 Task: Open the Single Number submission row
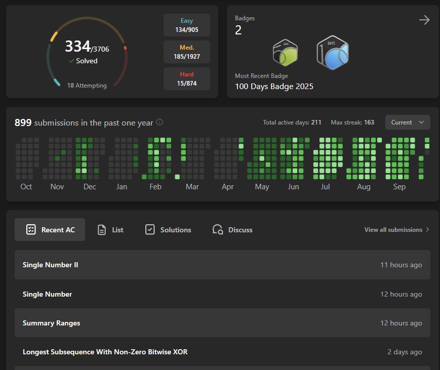pyautogui.click(x=222, y=294)
